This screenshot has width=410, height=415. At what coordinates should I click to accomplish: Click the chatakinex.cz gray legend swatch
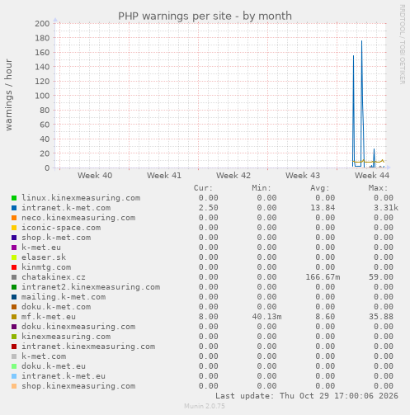coord(14,277)
